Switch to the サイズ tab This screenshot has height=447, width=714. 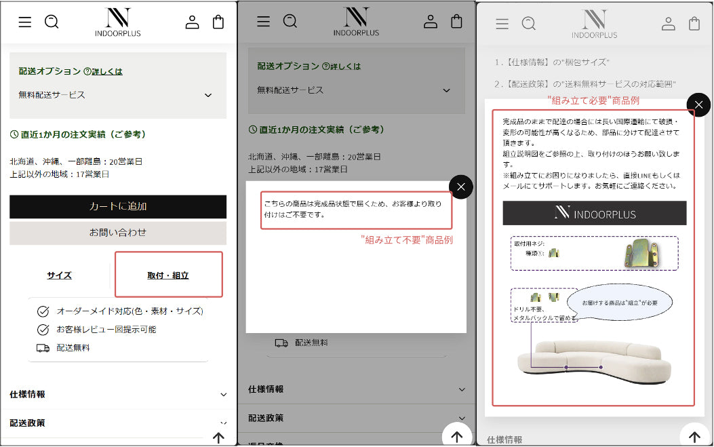60,275
